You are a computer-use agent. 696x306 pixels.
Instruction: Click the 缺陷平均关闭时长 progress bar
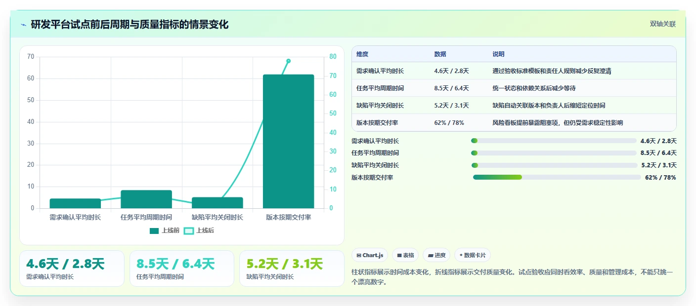(554, 165)
